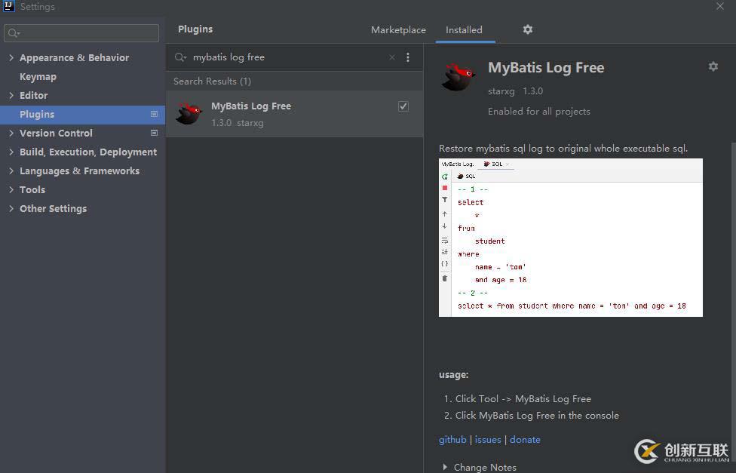Open the issues link
The height and width of the screenshot is (473, 736).
[488, 440]
